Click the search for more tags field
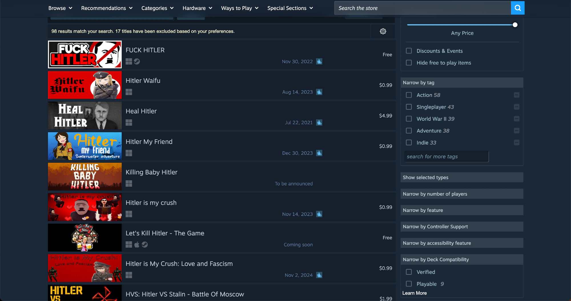 click(x=446, y=156)
